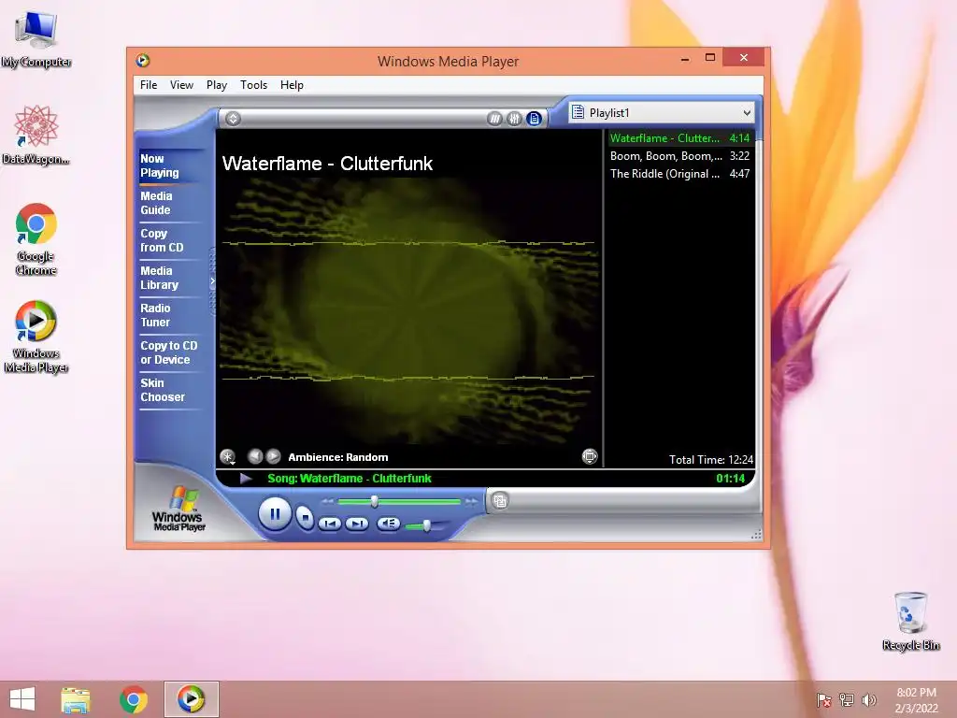The height and width of the screenshot is (718, 957).
Task: Open the Play menu
Action: (x=217, y=85)
